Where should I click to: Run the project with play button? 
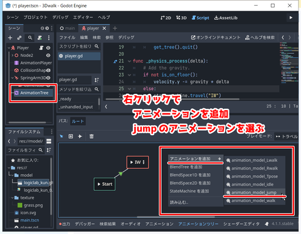(x=291, y=18)
